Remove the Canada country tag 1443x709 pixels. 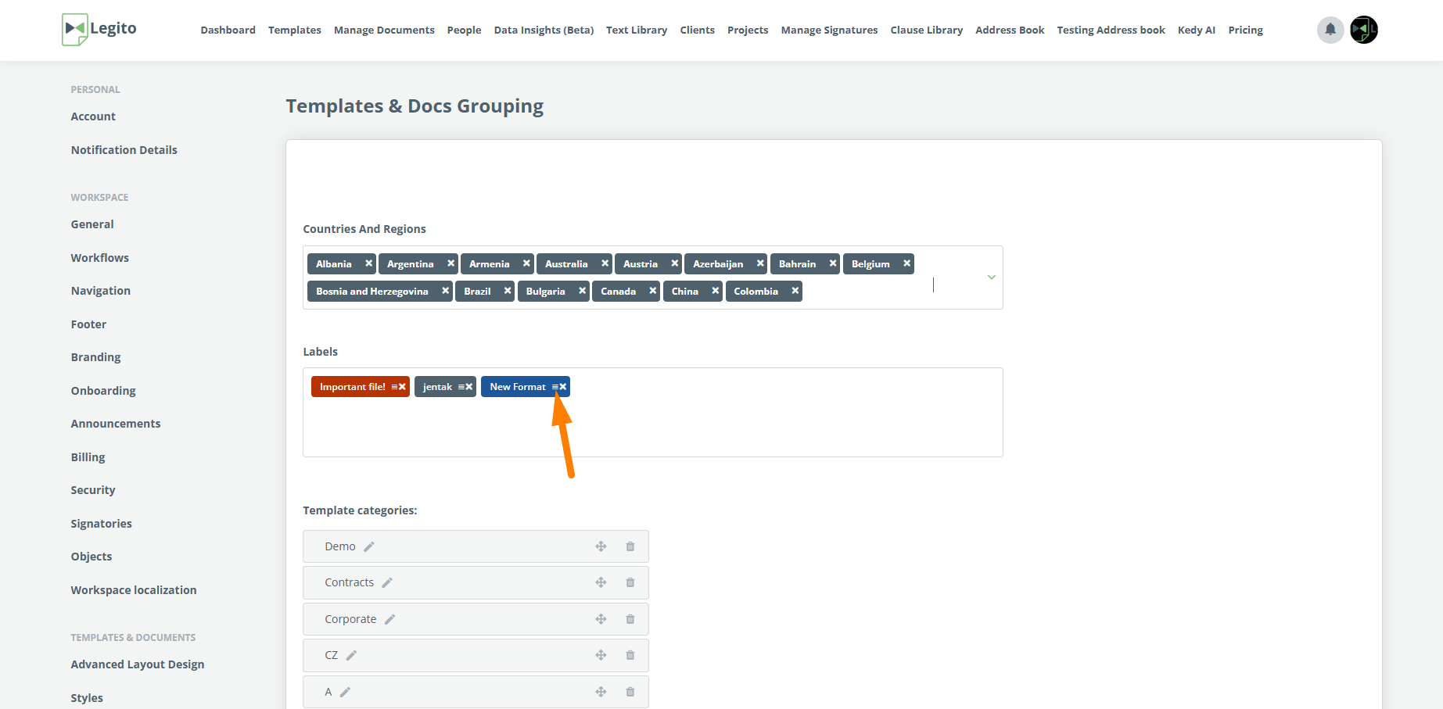[x=652, y=291]
